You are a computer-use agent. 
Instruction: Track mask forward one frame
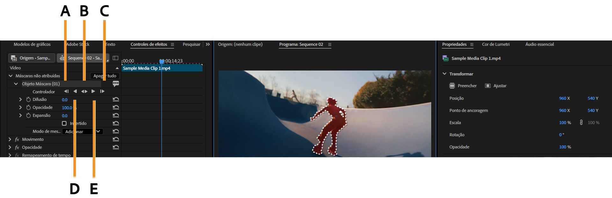tap(102, 92)
